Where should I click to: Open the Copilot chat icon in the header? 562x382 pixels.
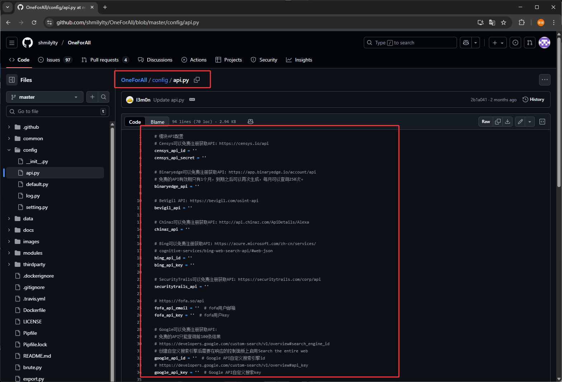click(x=466, y=43)
